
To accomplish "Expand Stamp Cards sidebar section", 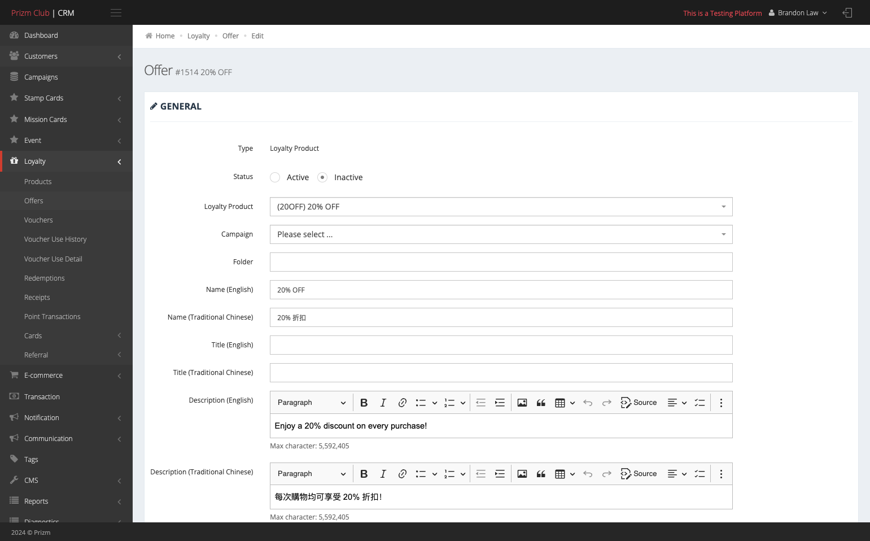I will click(66, 98).
